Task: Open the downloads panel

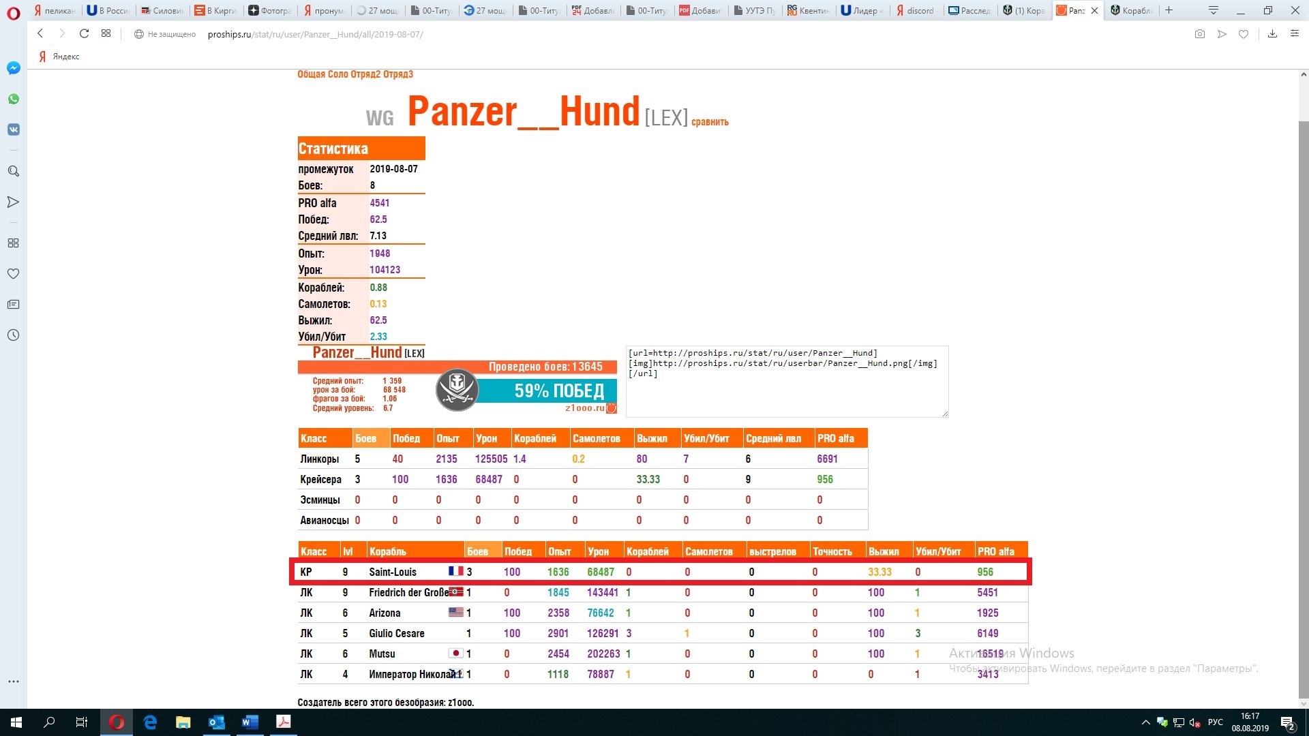Action: coord(1272,34)
